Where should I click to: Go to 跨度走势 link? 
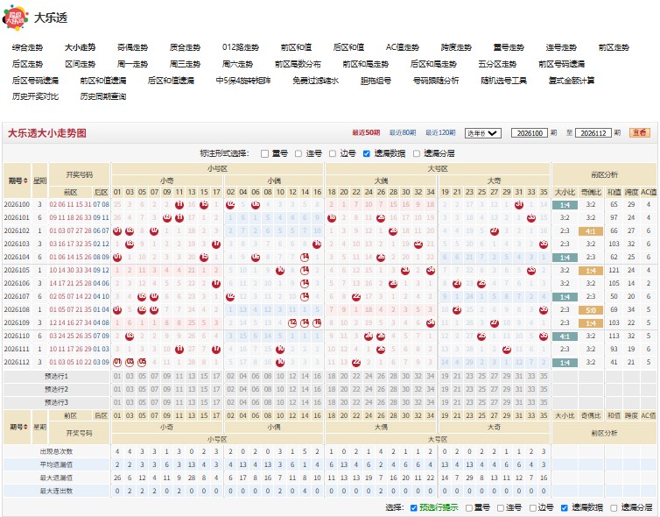pyautogui.click(x=456, y=47)
